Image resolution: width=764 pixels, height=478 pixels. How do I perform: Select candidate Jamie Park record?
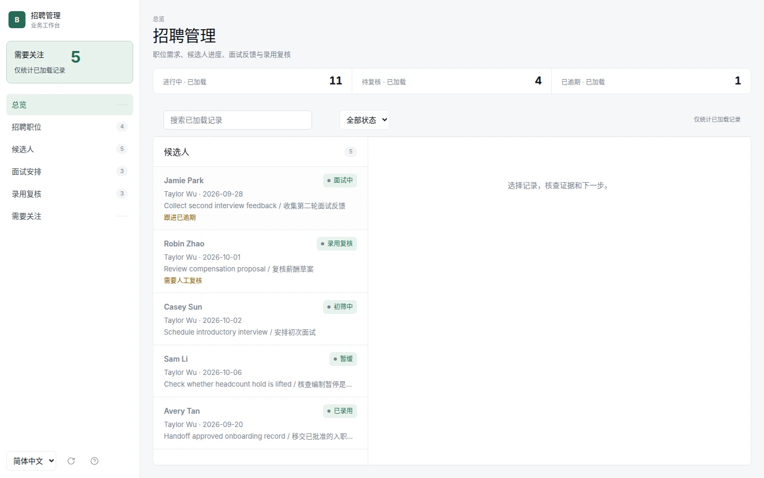[x=261, y=199]
